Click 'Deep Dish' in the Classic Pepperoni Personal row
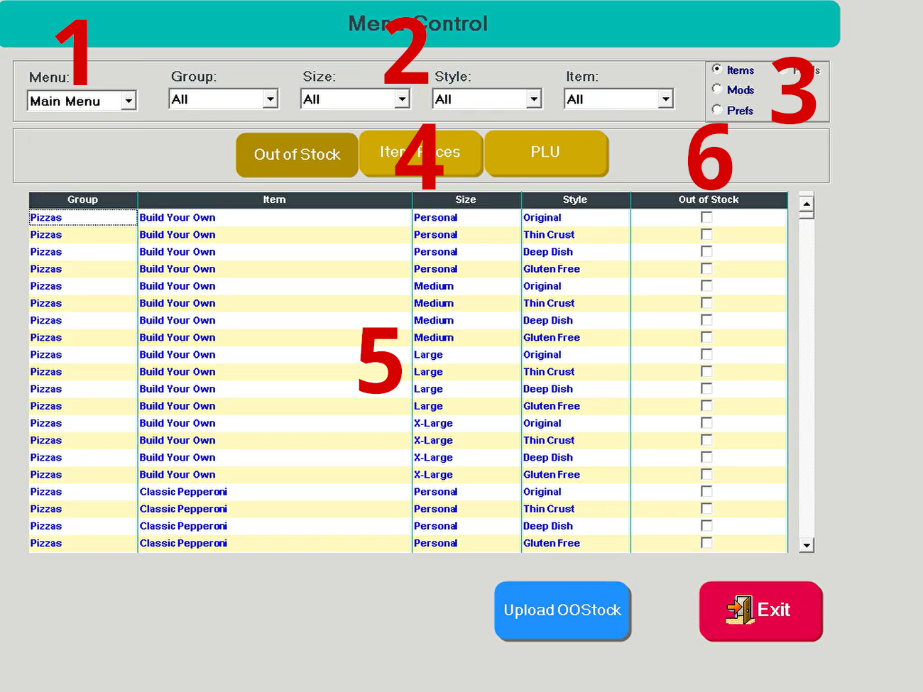Image resolution: width=923 pixels, height=692 pixels. point(548,526)
